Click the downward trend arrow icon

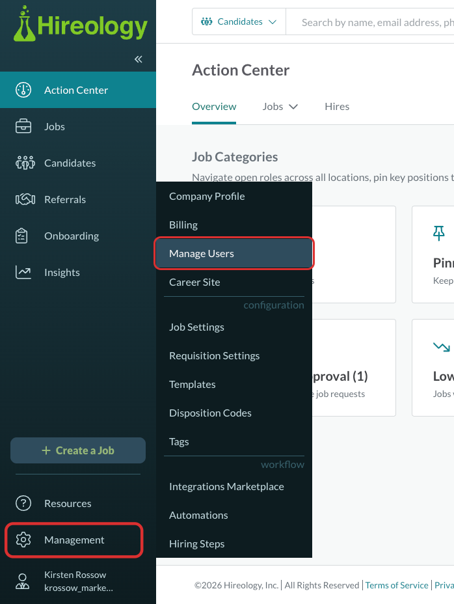[x=441, y=347]
